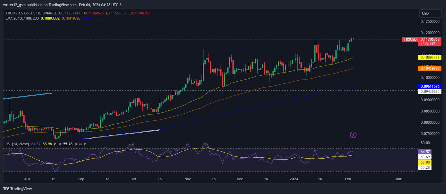Click the blue 0.09611576 price axis label
This screenshot has width=446, height=194.
point(430,86)
